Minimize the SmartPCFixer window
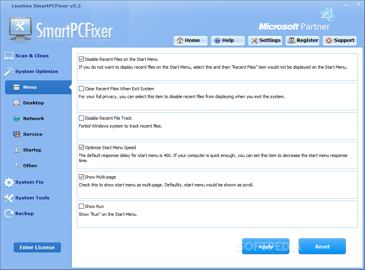 pos(347,5)
